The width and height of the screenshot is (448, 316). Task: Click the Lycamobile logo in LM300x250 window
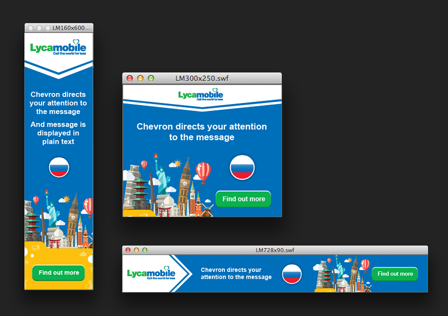tap(201, 94)
